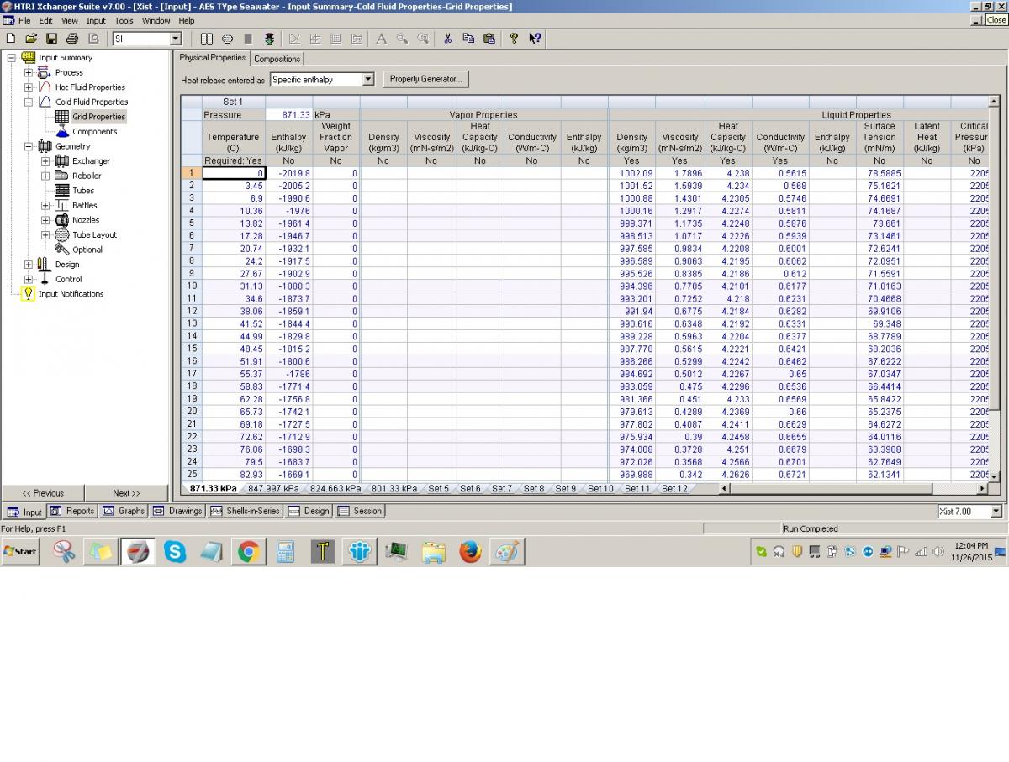Viewport: 1009px width, 762px height.
Task: Click the Previous navigation button
Action: (x=43, y=493)
